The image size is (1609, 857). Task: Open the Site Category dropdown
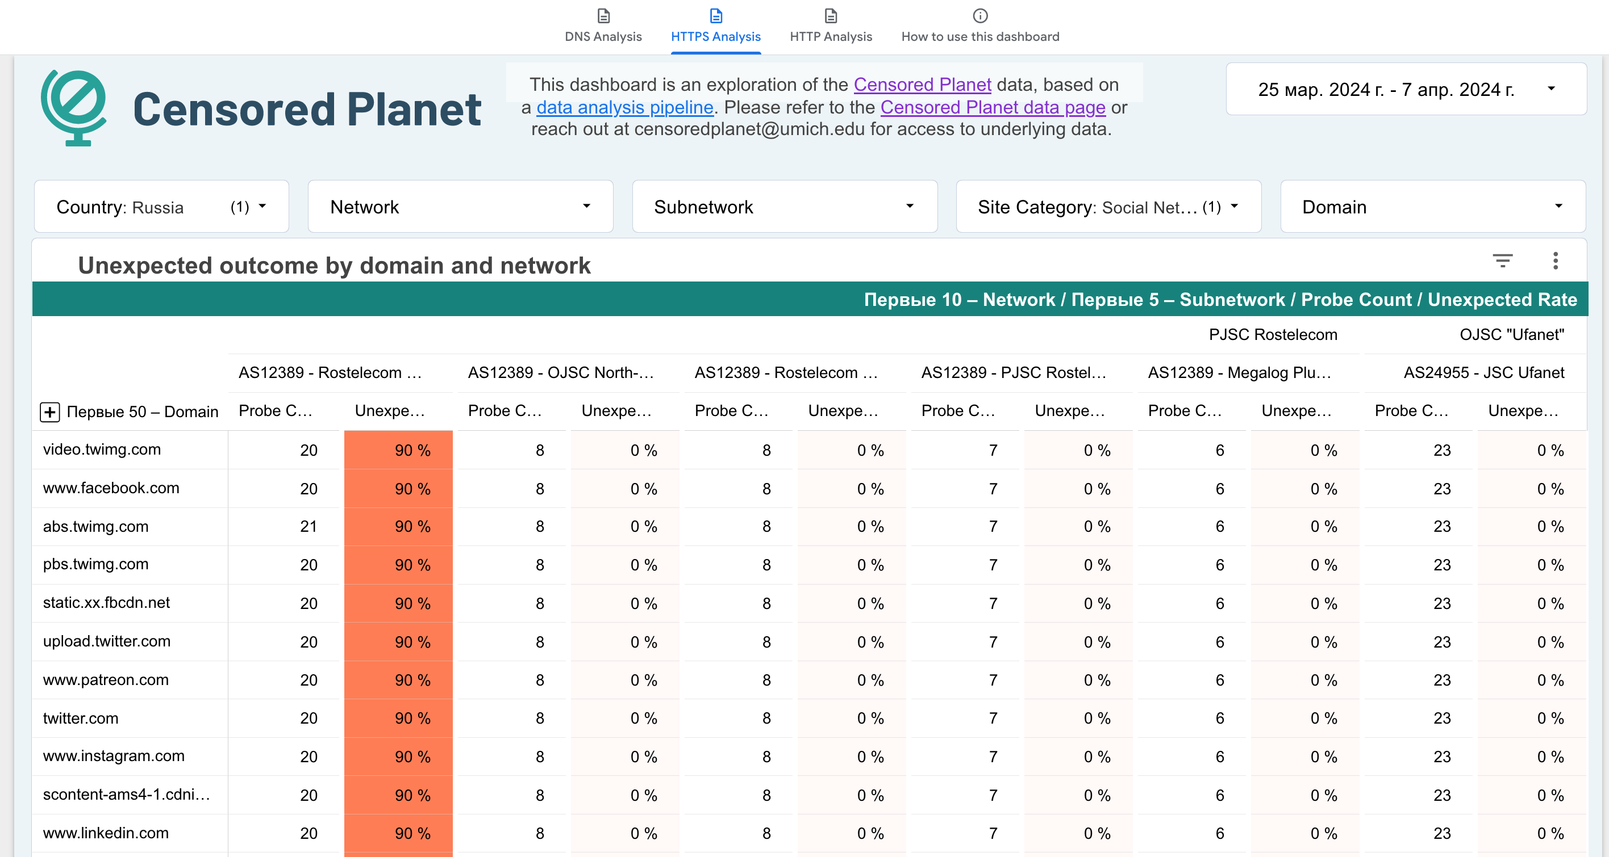coord(1108,207)
